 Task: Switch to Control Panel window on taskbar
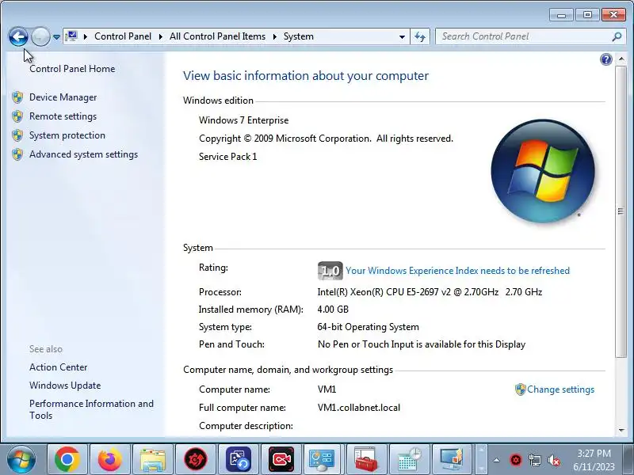(x=322, y=459)
